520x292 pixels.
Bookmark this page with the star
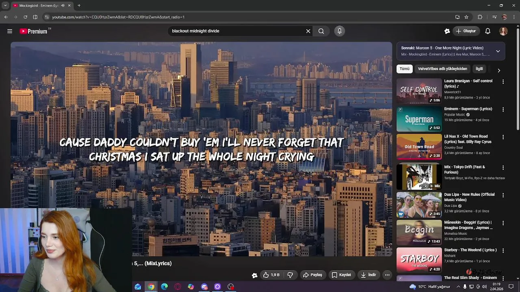pyautogui.click(x=466, y=17)
